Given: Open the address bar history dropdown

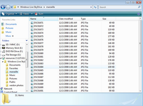Looking at the screenshot, I should coord(91,7).
